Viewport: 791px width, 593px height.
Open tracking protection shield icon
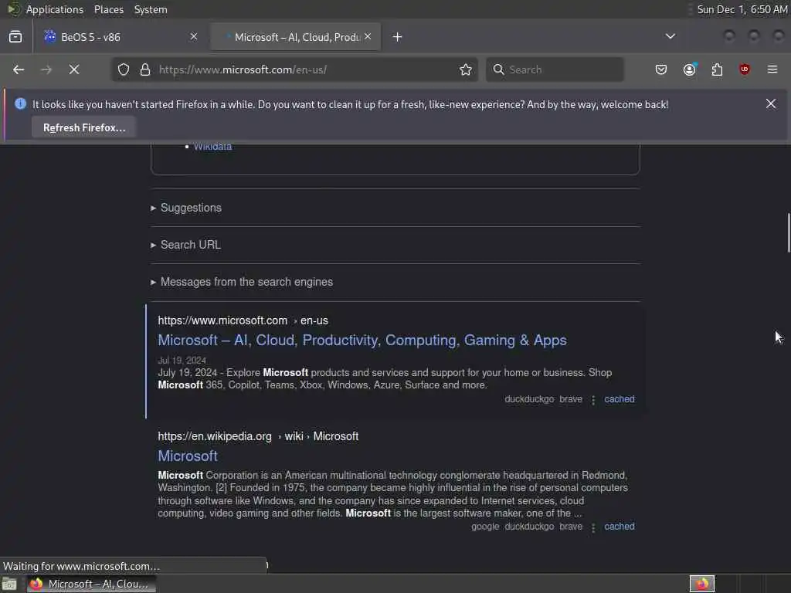pos(124,69)
